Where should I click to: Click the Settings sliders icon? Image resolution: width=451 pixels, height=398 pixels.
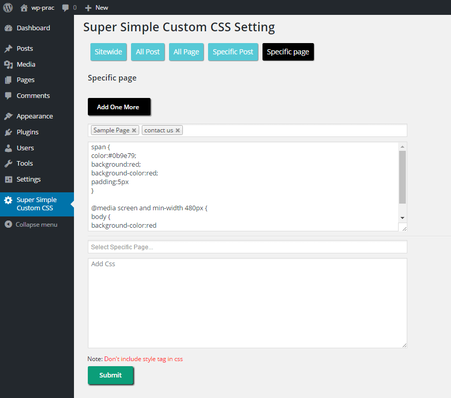pos(9,180)
